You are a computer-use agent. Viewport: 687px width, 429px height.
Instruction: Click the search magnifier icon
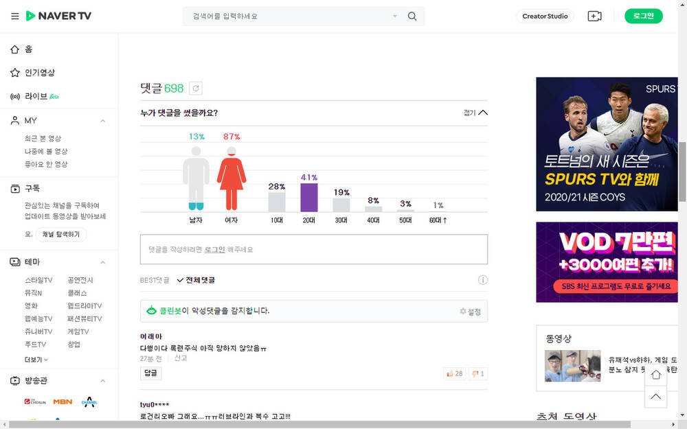pos(412,16)
